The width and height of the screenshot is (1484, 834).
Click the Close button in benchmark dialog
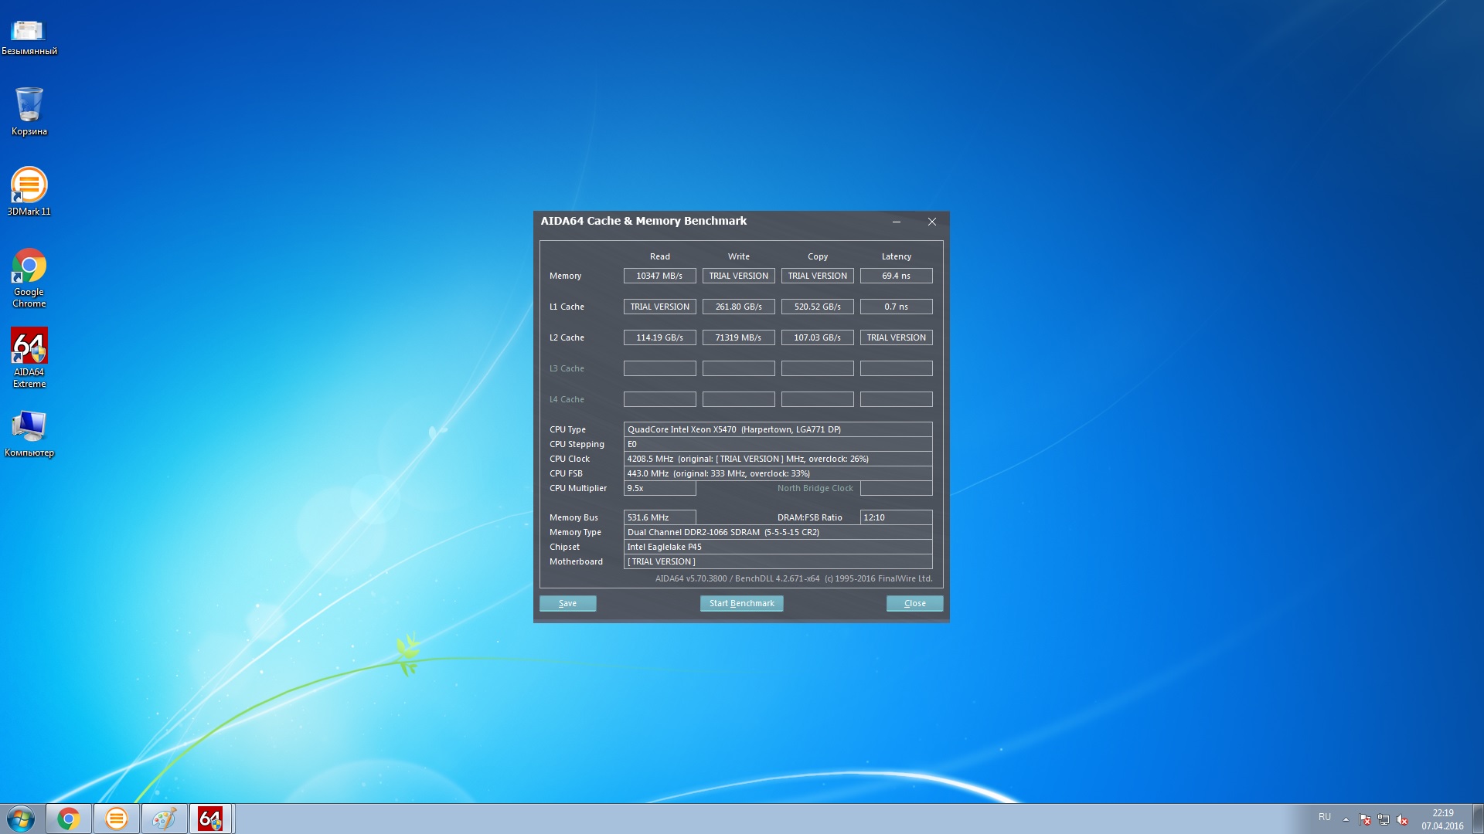pos(914,603)
